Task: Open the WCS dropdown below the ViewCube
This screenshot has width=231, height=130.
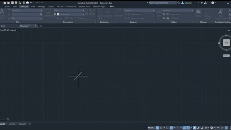Action: [x=226, y=56]
